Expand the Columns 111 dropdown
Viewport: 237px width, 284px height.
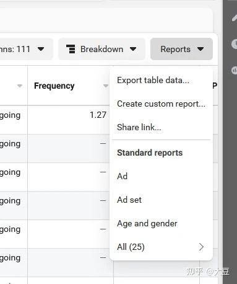point(25,49)
